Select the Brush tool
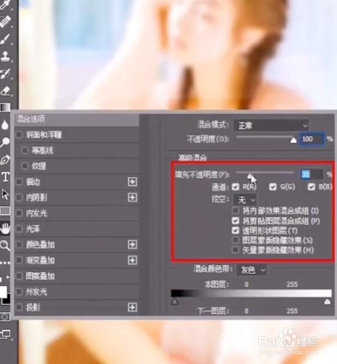 (x=5, y=39)
